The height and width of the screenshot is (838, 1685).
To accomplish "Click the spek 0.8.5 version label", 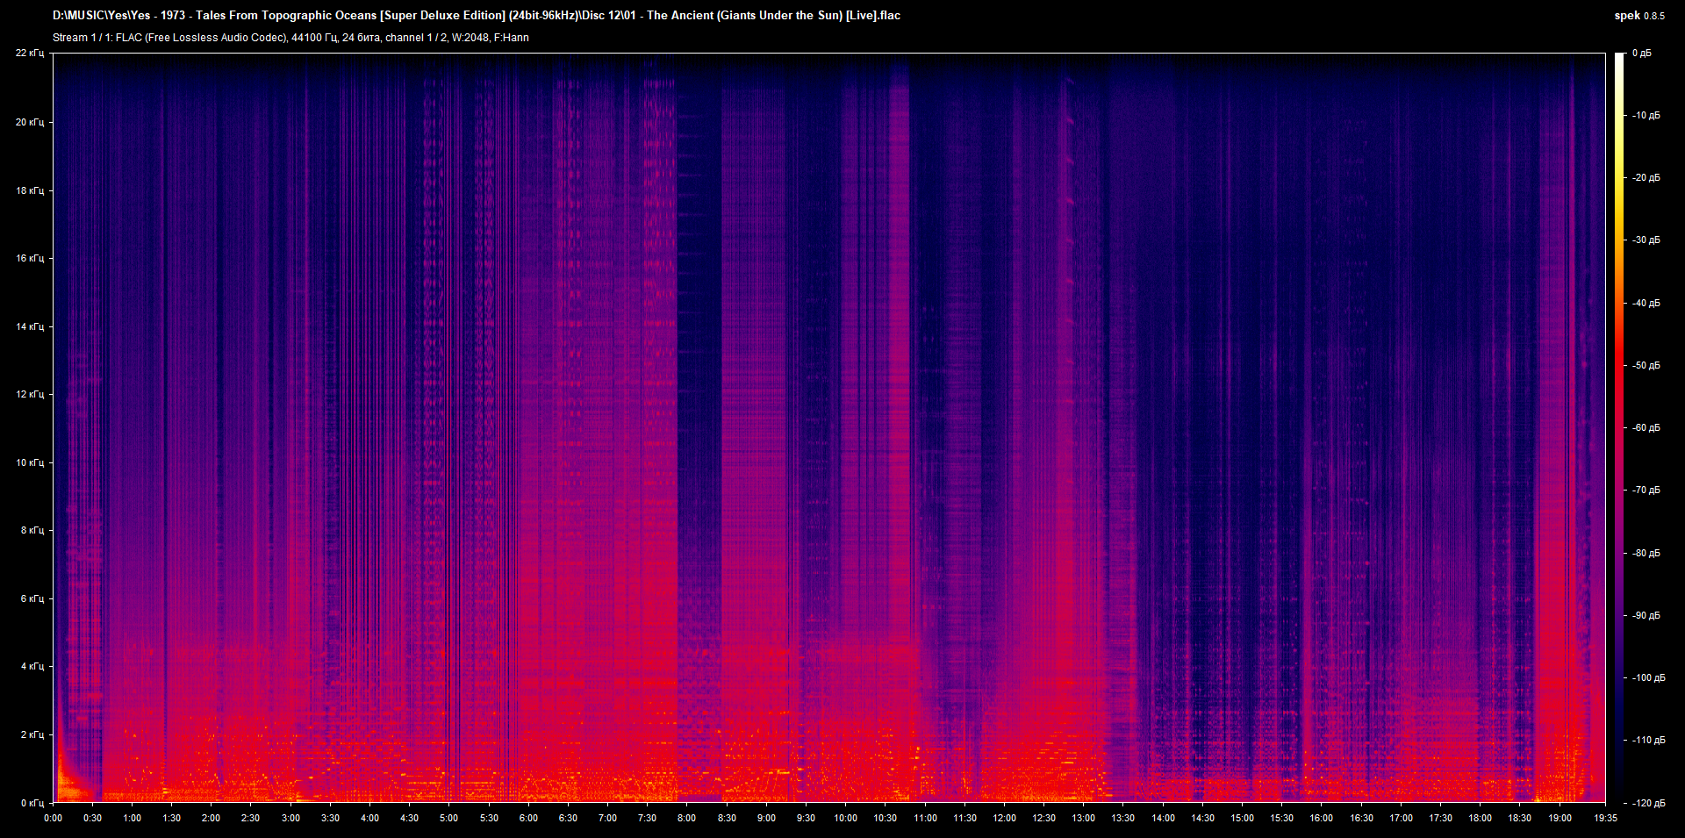I will [1638, 16].
